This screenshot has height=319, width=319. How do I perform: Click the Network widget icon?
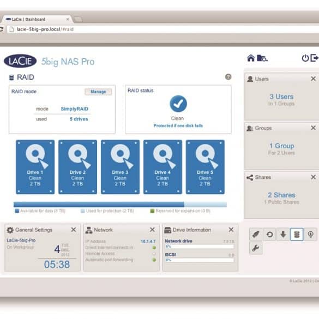pyautogui.click(x=89, y=230)
